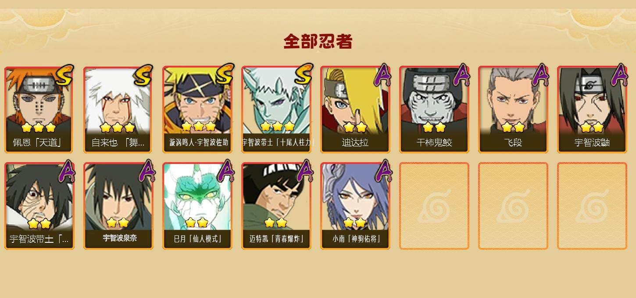
Task: Select 巳月「仙人模式」 card
Action: (x=197, y=206)
